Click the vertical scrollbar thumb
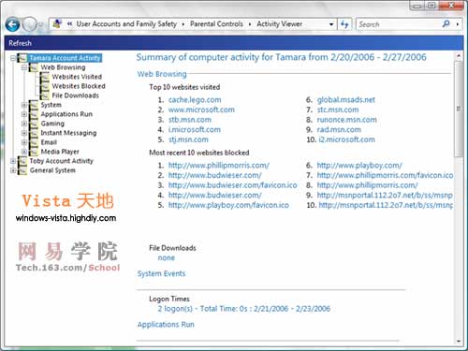This screenshot has width=468, height=351. point(459,109)
